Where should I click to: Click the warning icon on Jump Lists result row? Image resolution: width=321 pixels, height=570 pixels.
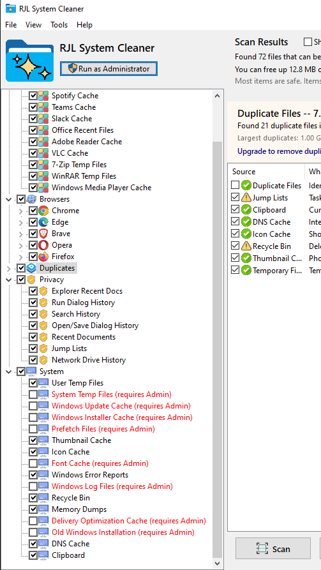[x=246, y=198]
